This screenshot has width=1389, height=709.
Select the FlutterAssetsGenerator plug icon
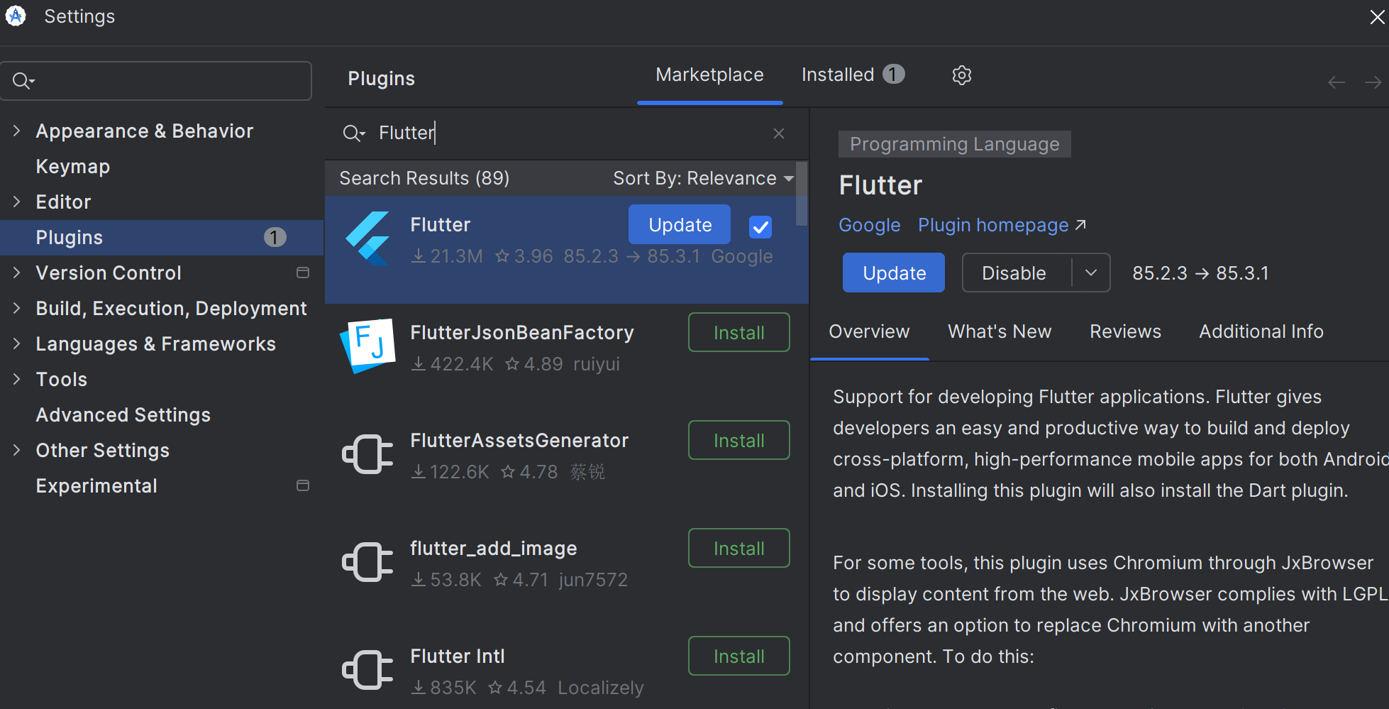point(367,454)
